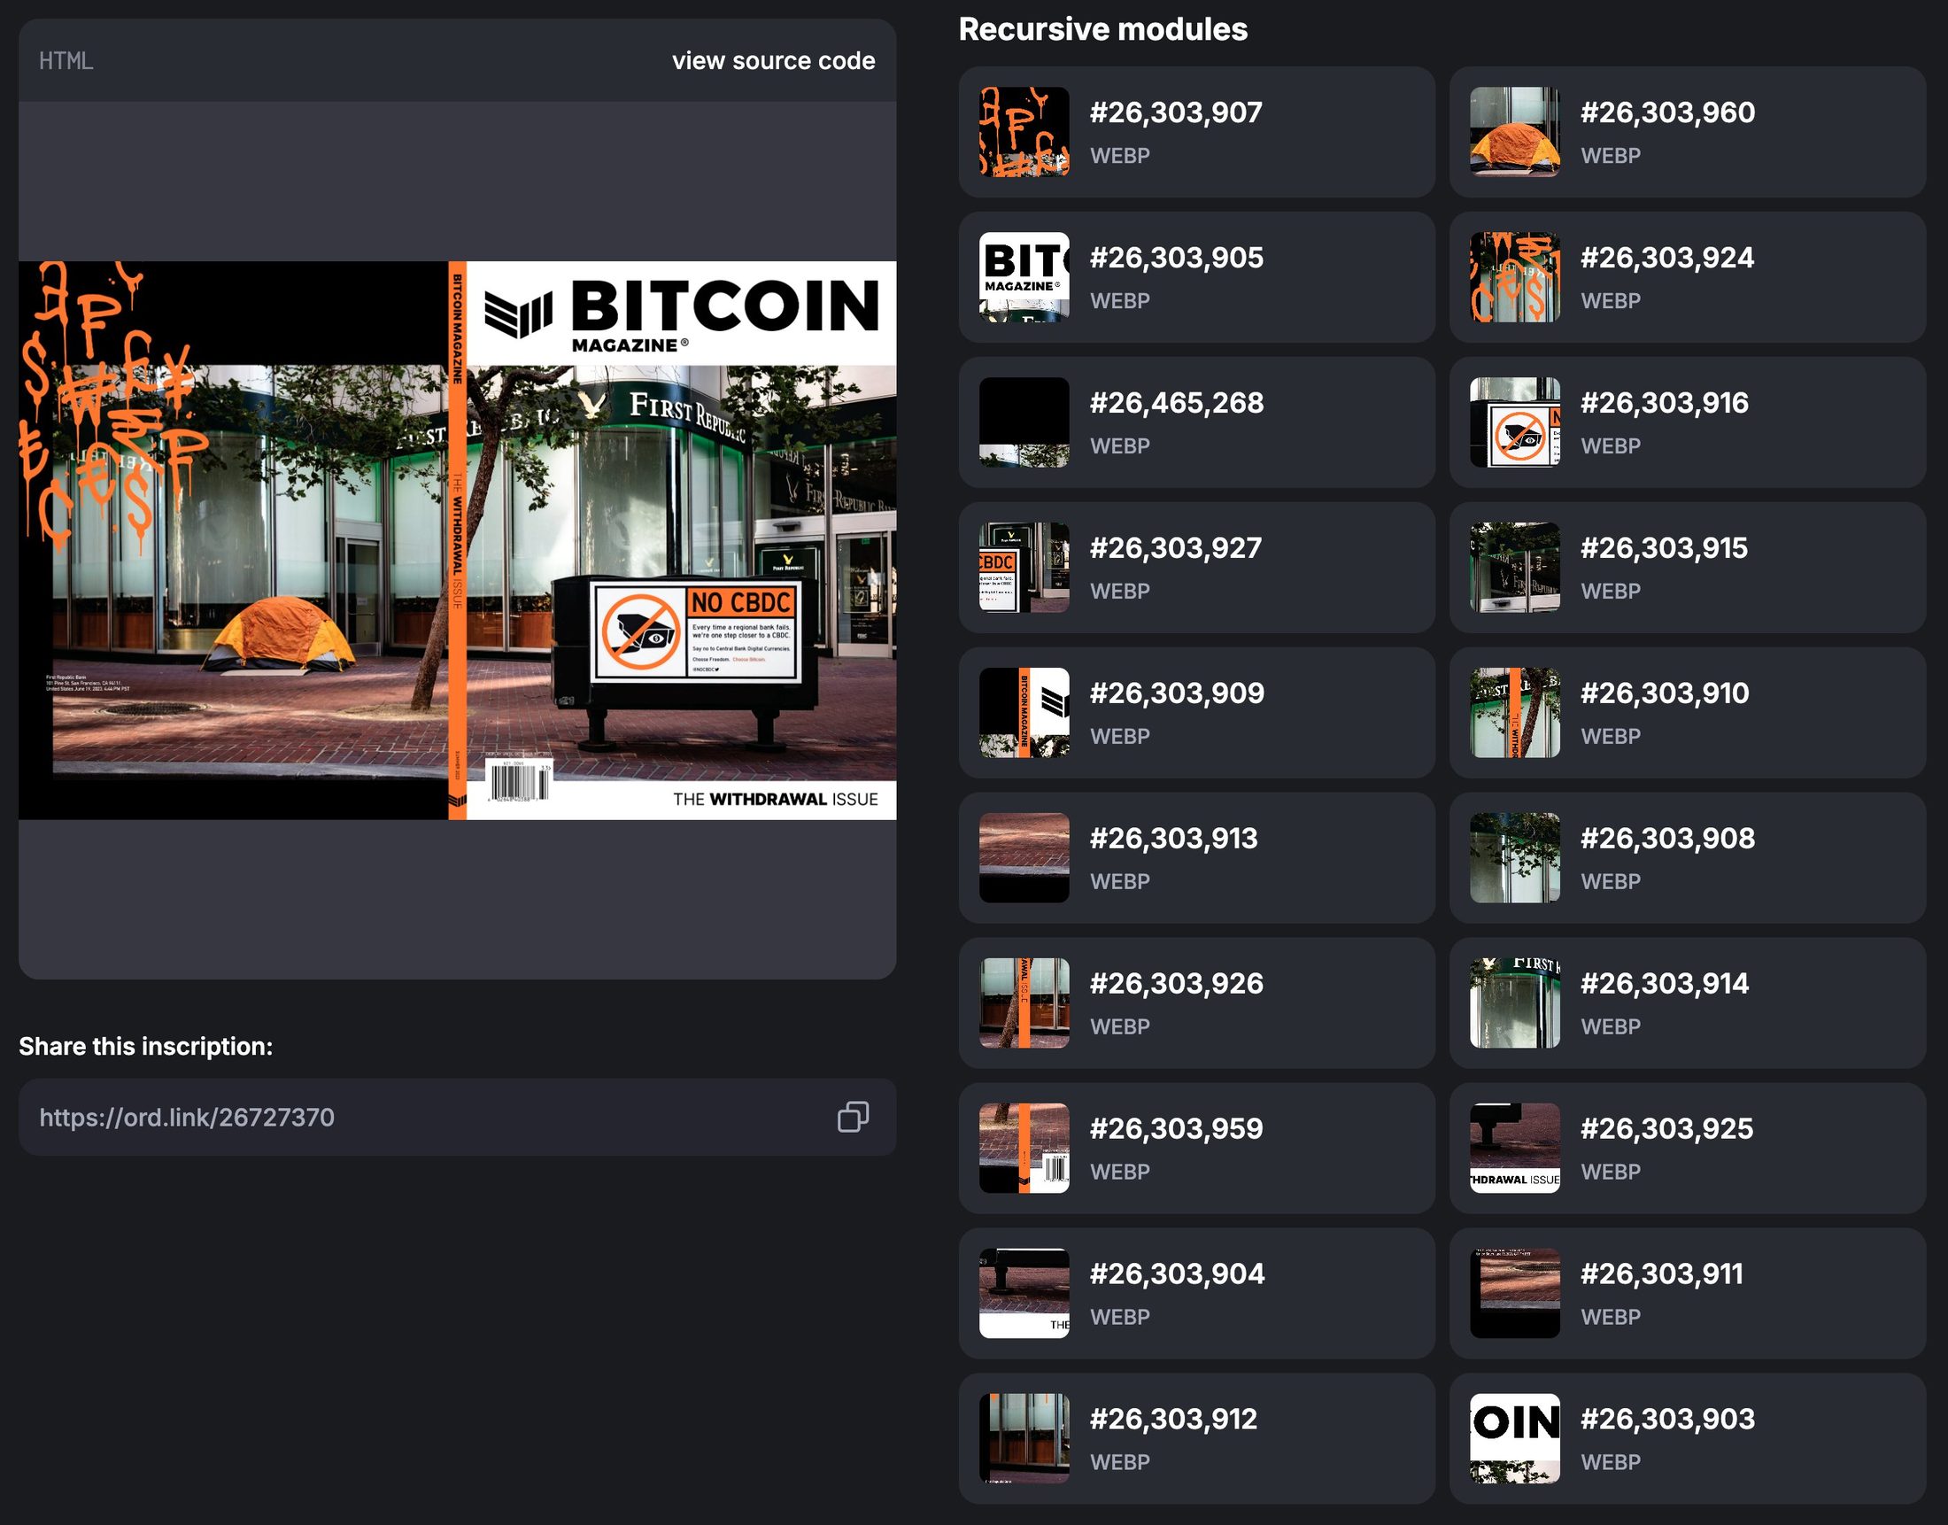This screenshot has height=1525, width=1948.
Task: Click the #26,303,959 inscription number
Action: 1177,1128
